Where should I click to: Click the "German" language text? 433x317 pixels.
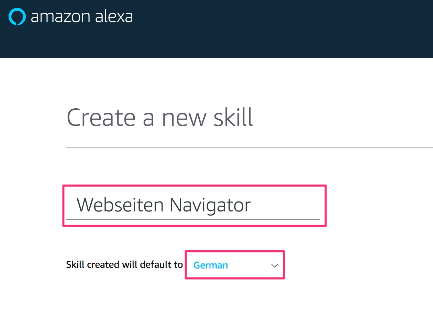(x=211, y=265)
